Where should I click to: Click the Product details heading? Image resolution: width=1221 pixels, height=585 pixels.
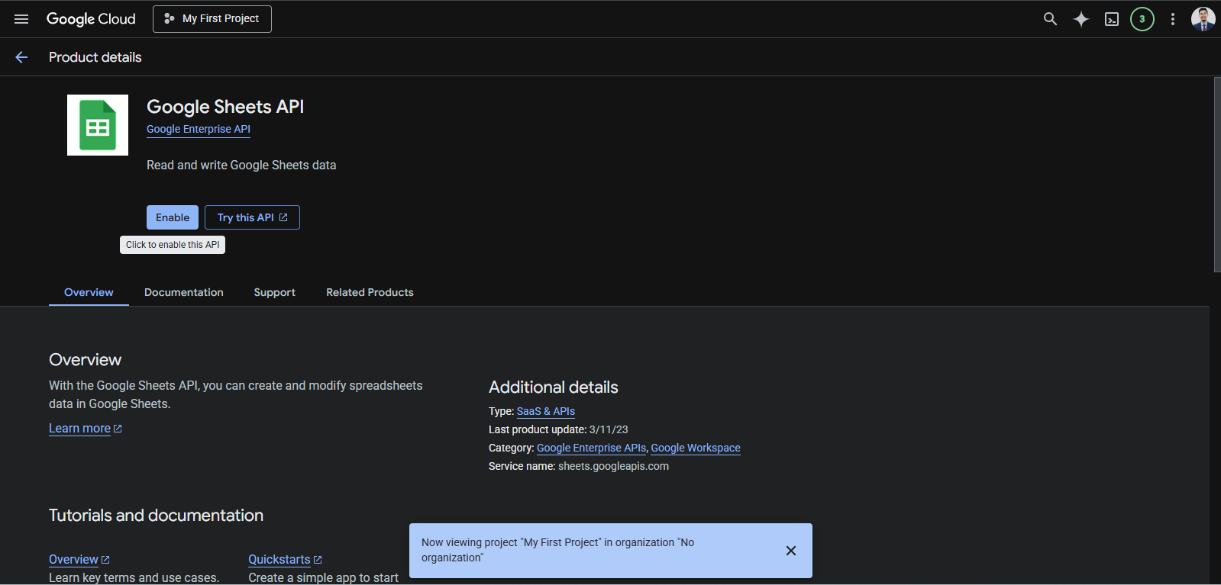point(95,57)
